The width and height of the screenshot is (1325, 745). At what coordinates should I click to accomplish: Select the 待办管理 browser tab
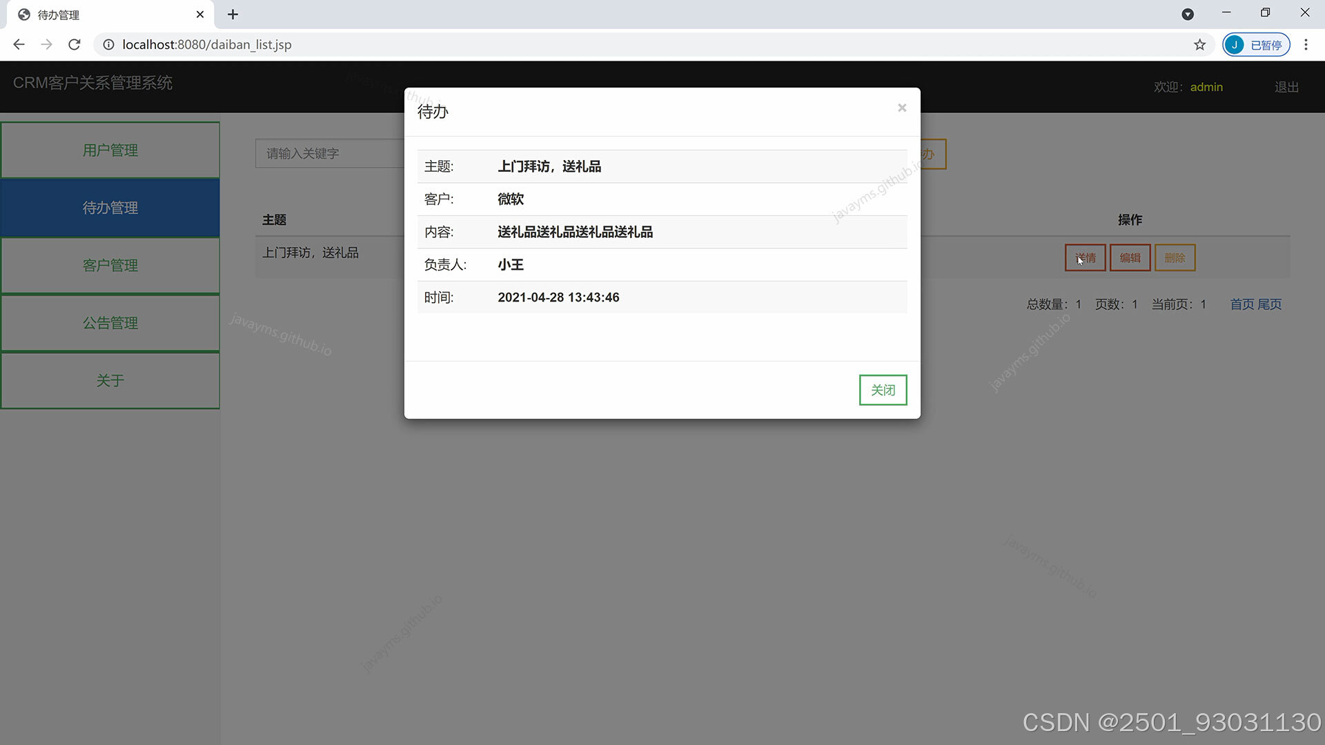click(110, 14)
